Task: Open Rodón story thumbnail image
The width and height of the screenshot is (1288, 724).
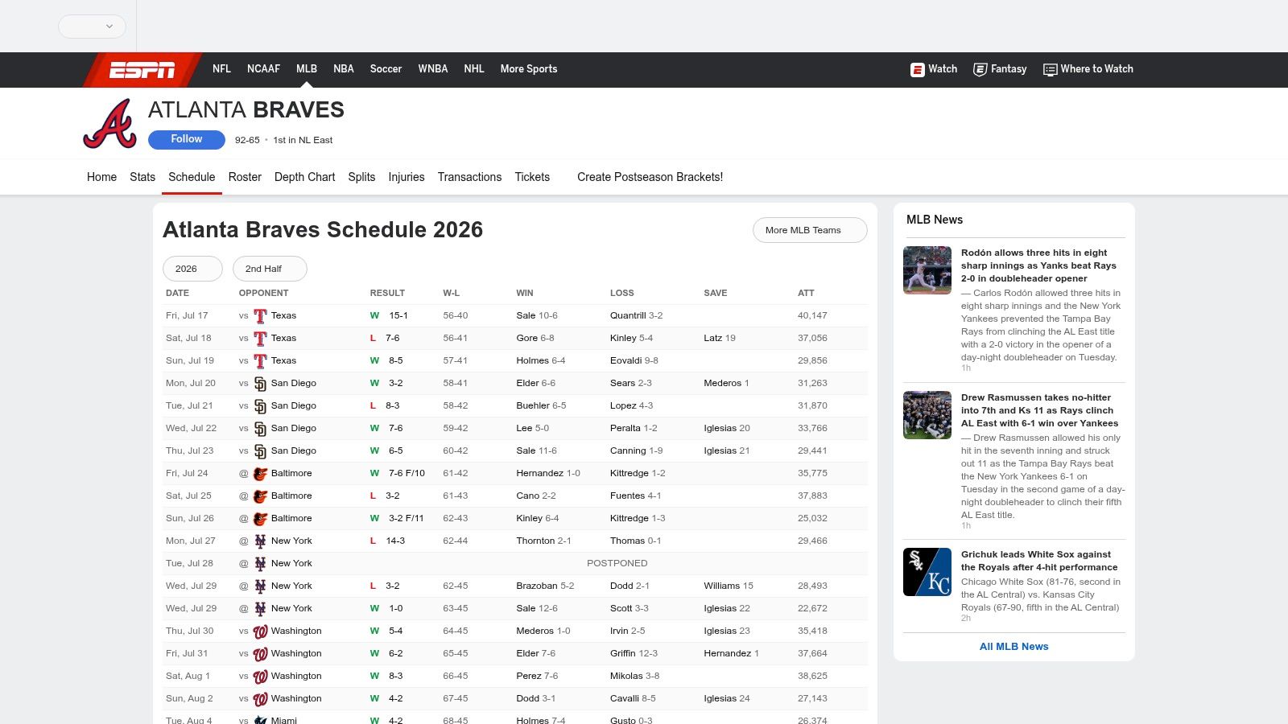Action: [x=927, y=270]
